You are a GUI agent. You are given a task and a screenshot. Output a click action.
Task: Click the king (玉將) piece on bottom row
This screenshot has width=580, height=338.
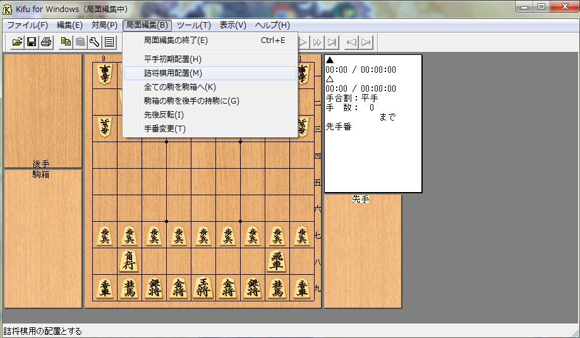[203, 287]
